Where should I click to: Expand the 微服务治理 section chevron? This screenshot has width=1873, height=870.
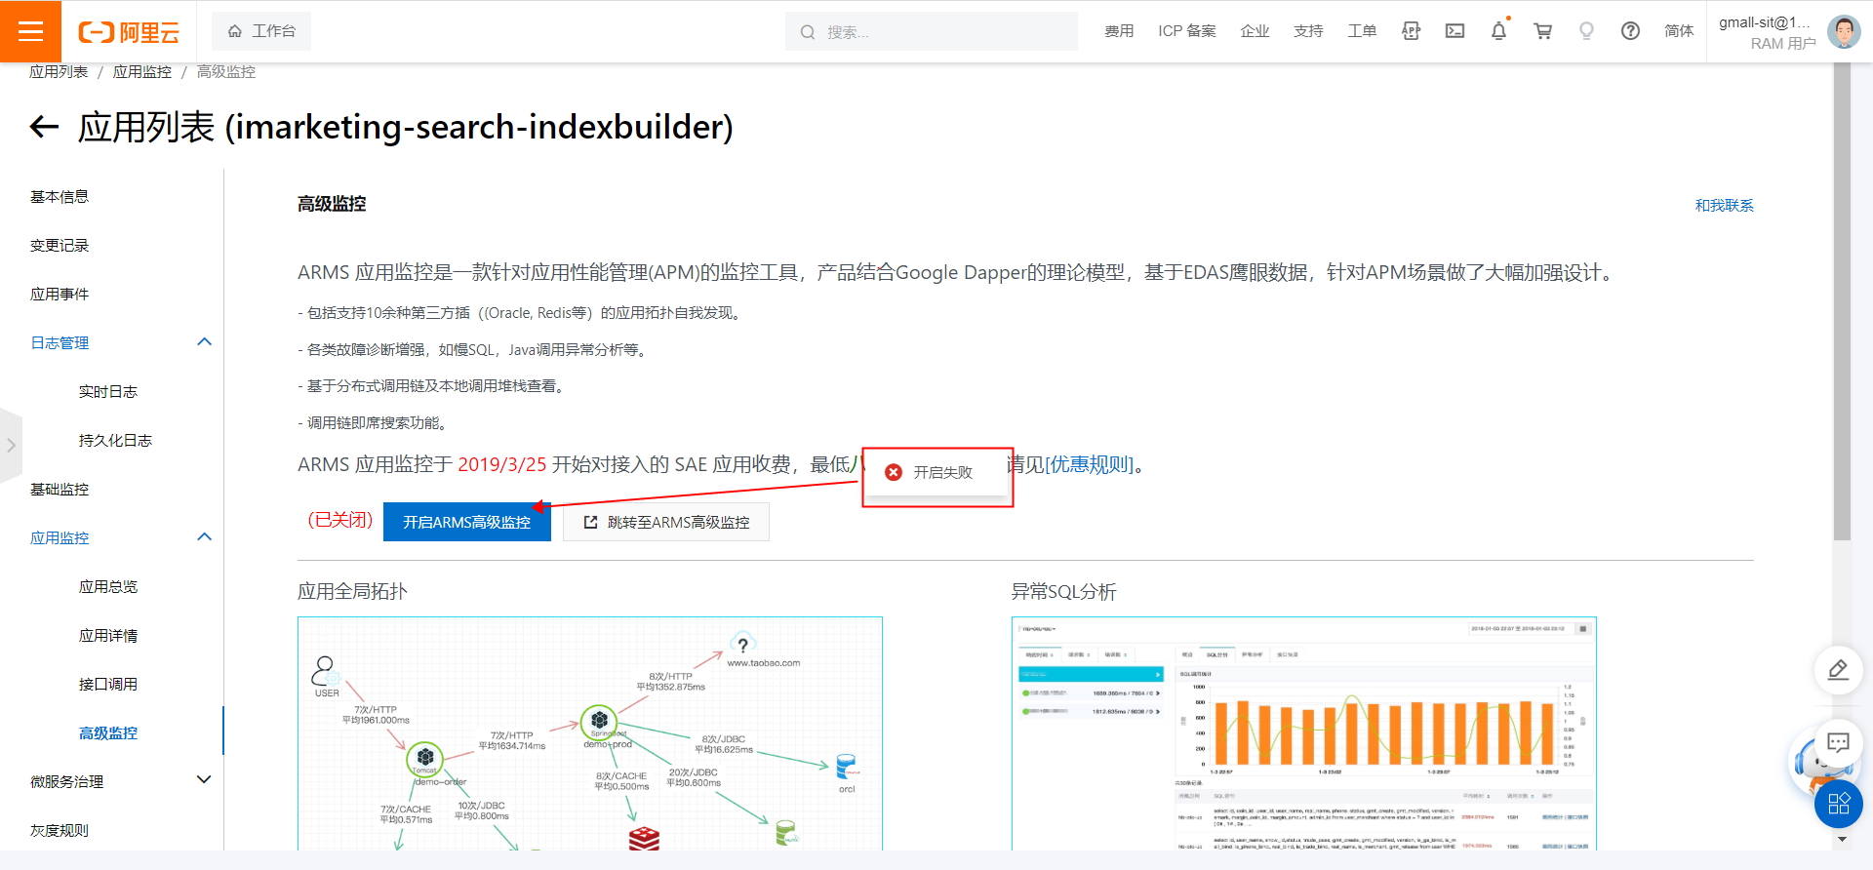204,780
